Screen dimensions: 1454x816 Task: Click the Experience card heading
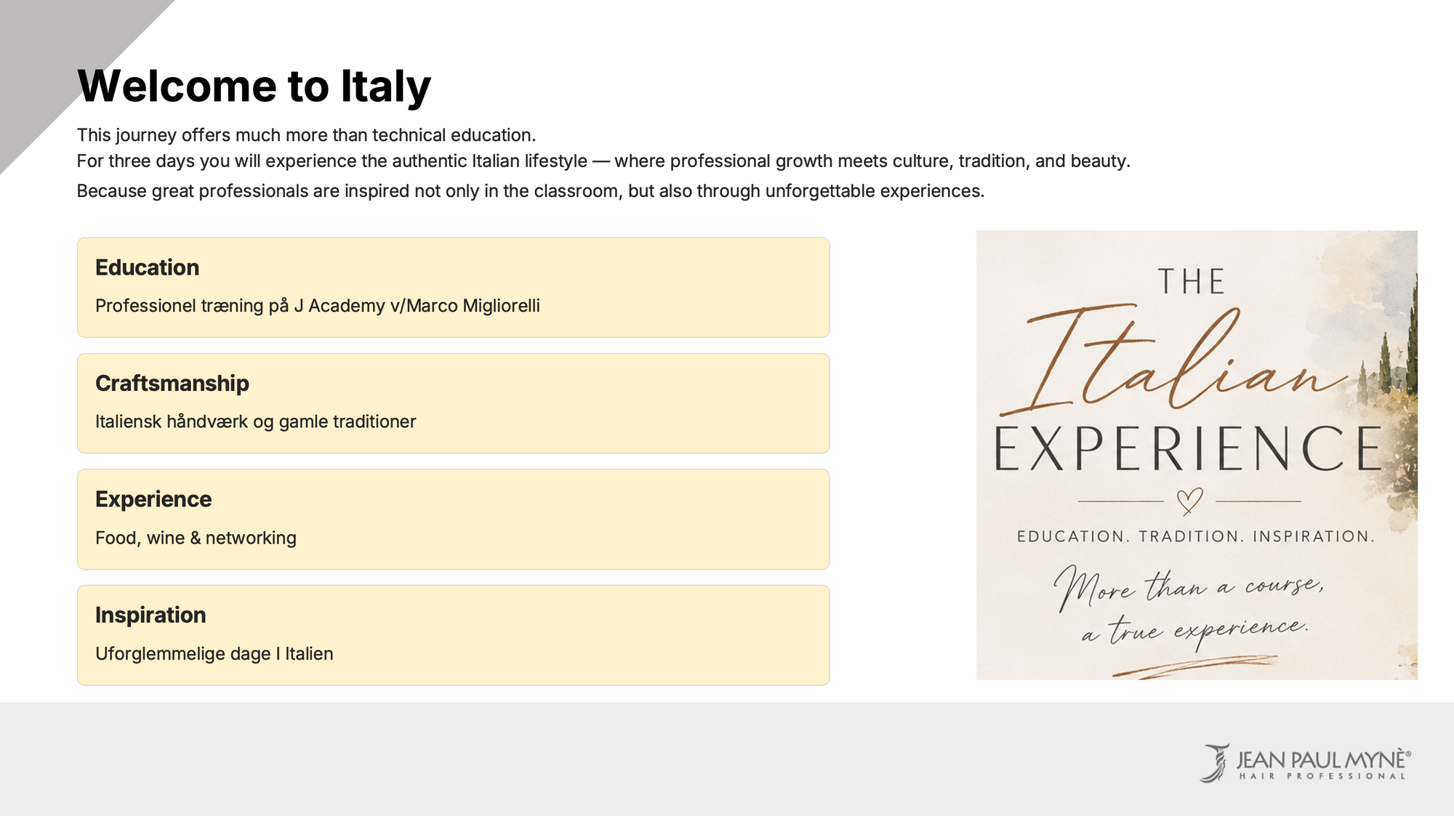click(x=153, y=499)
